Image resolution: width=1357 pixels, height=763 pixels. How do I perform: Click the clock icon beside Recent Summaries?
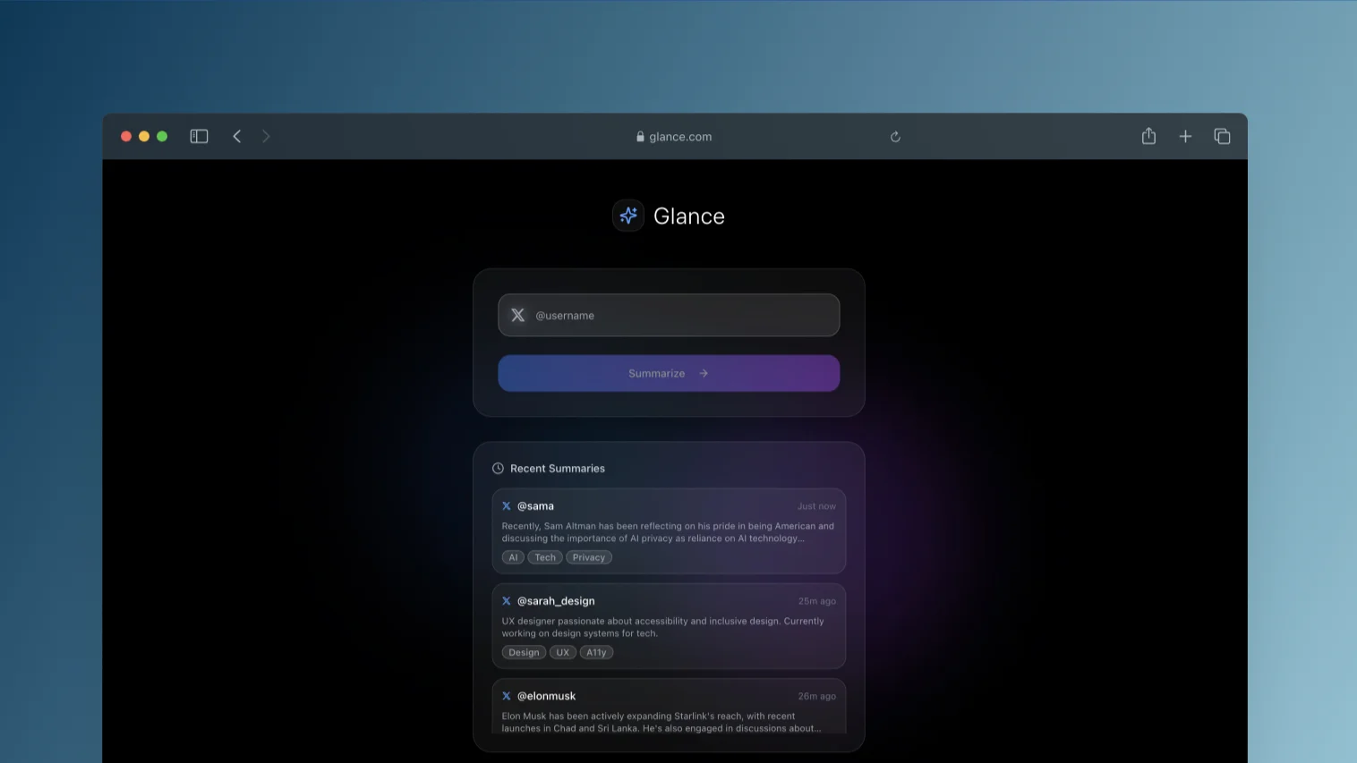pos(498,468)
